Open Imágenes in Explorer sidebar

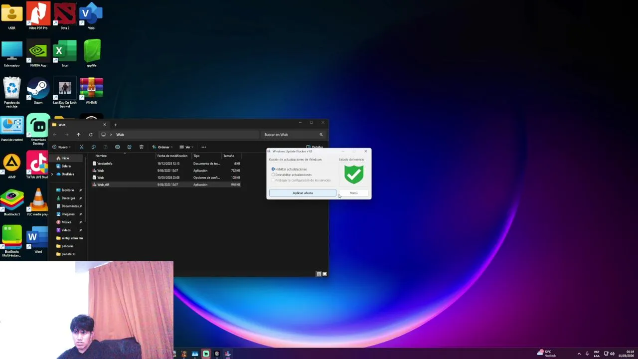pyautogui.click(x=68, y=214)
